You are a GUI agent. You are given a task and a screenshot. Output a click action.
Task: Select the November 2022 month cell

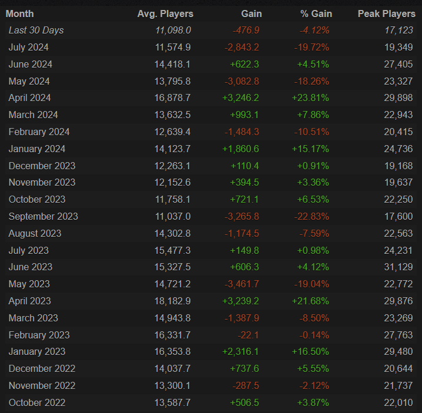click(x=42, y=385)
